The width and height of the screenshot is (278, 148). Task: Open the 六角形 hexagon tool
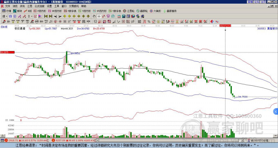click(155, 11)
